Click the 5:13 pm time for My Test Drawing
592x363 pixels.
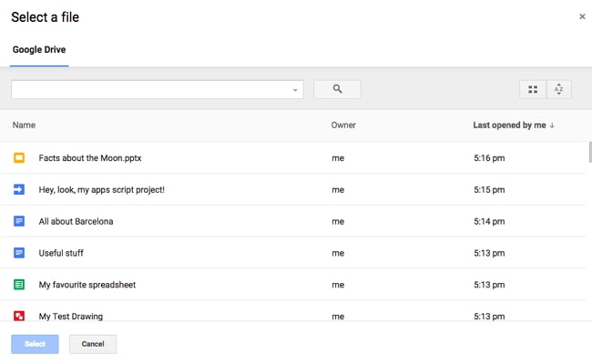click(489, 316)
